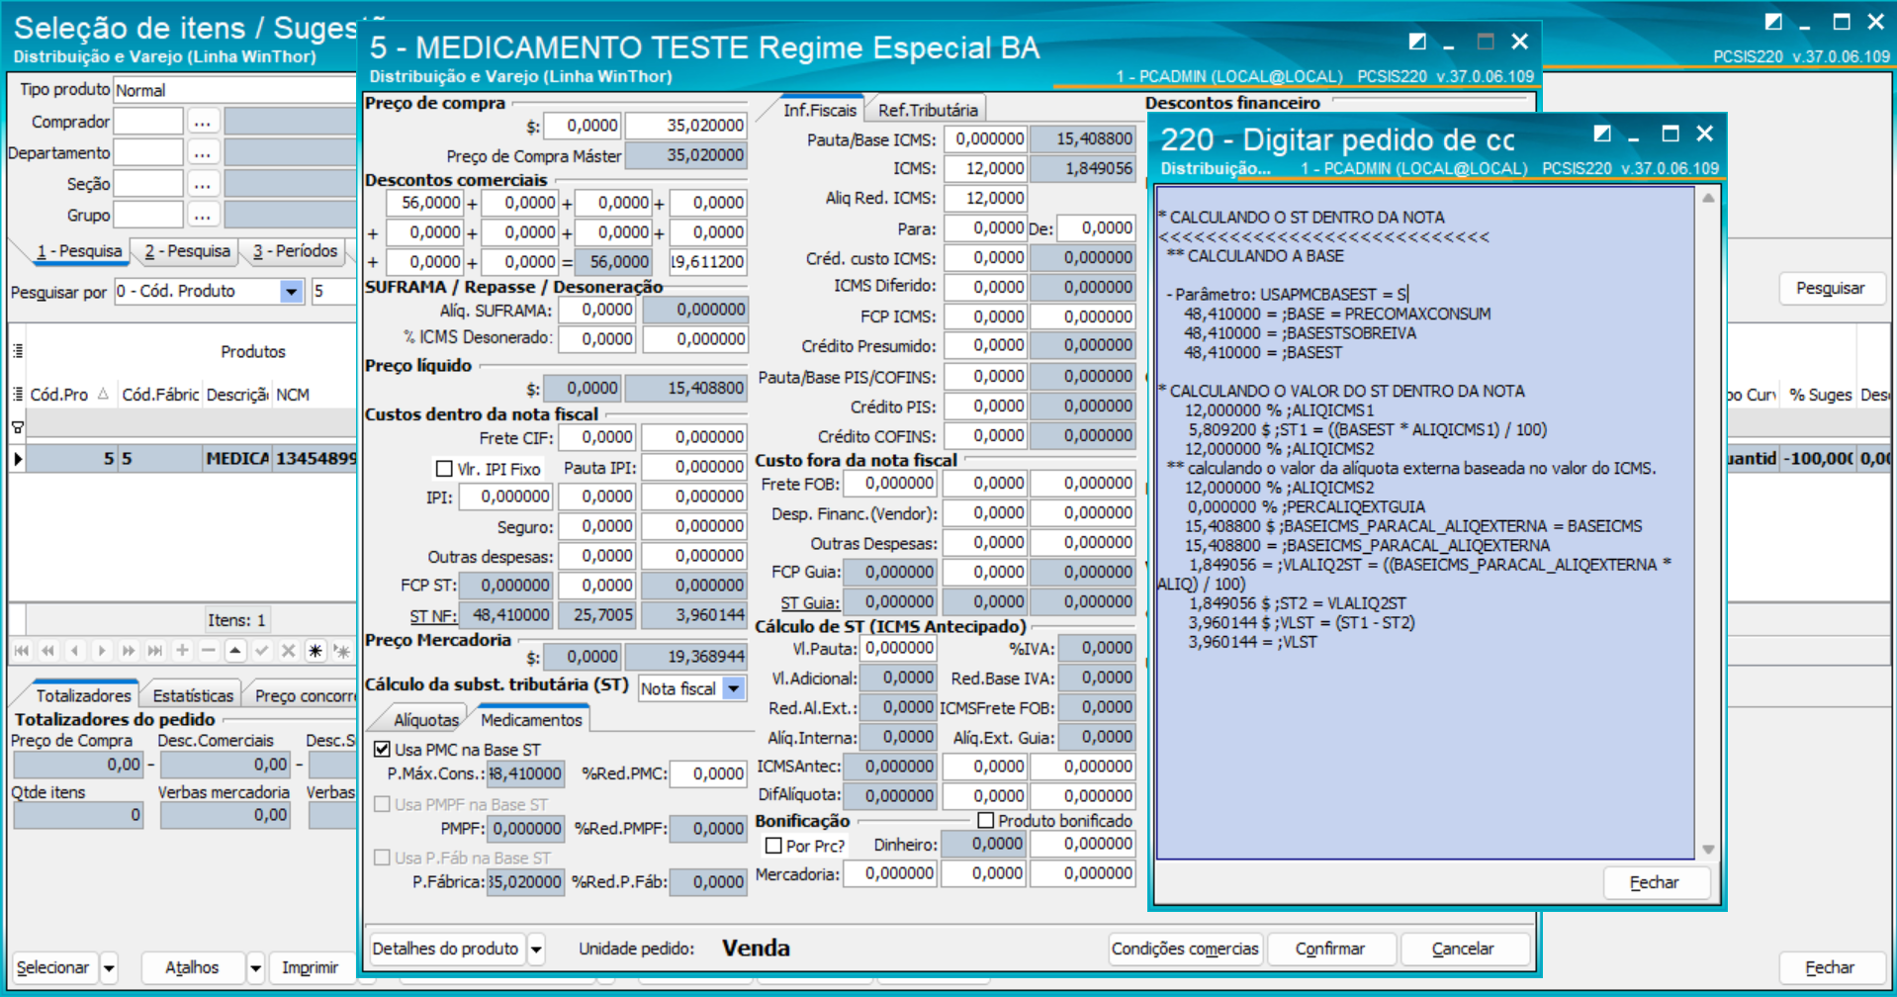
Task: Open the Comprador lookup ellipsis button
Action: point(203,122)
